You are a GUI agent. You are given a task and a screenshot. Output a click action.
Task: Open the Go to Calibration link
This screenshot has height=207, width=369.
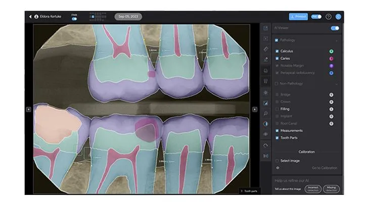(x=325, y=168)
